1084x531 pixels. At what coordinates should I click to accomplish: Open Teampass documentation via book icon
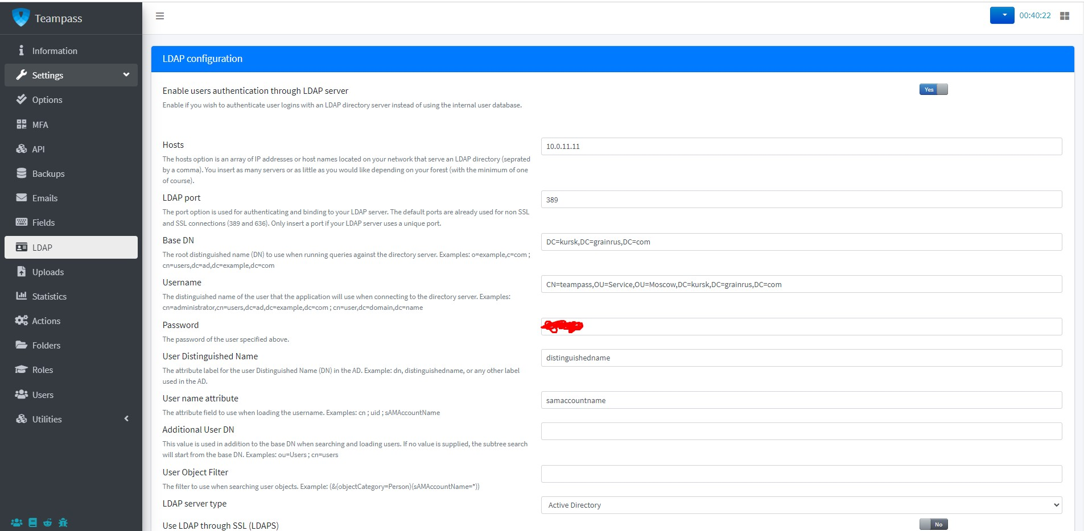(32, 522)
